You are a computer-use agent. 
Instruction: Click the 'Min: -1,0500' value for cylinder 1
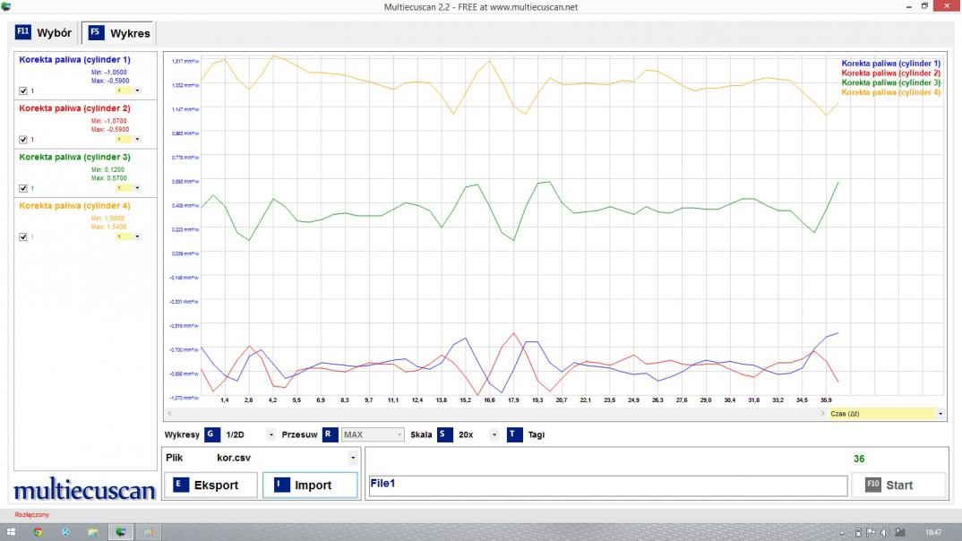(109, 73)
